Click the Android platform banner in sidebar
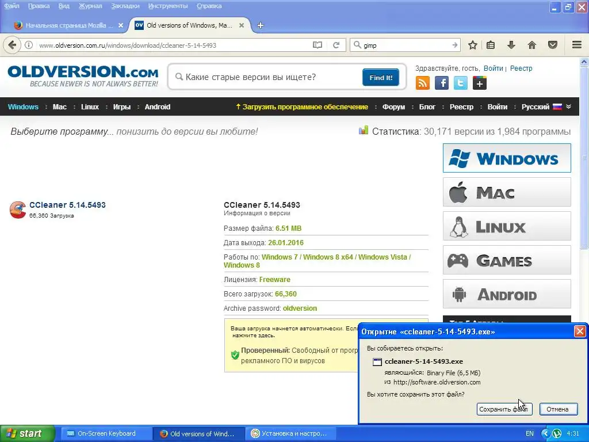Viewport: 589px width, 442px height. click(507, 294)
